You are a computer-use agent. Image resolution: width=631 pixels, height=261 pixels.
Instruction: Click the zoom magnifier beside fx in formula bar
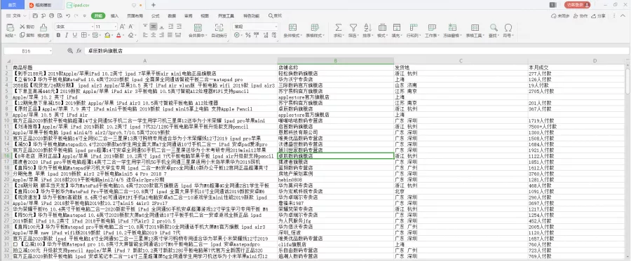(x=70, y=51)
